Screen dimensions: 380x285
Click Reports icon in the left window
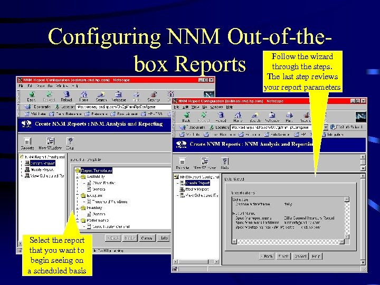(27, 144)
